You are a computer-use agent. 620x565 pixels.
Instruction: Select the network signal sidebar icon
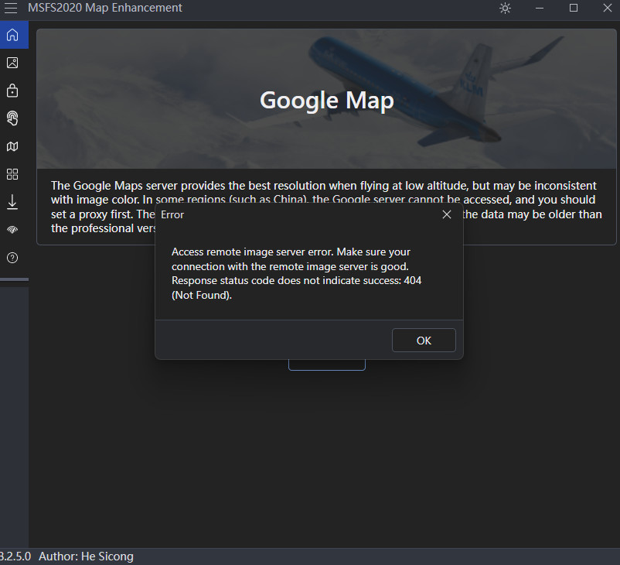coord(12,230)
